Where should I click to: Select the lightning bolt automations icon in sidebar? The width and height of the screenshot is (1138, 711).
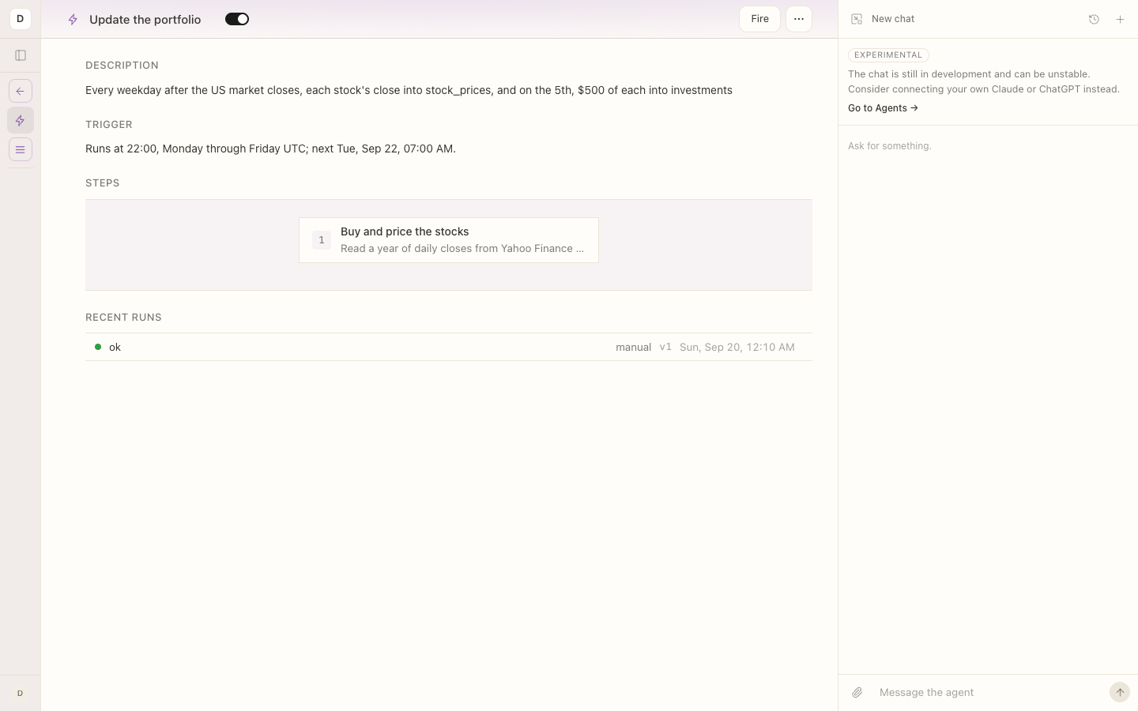tap(21, 120)
